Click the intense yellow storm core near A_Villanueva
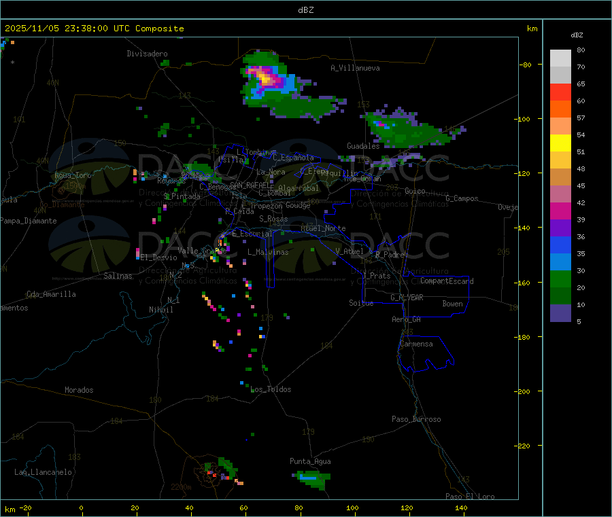The image size is (612, 517). point(266,80)
